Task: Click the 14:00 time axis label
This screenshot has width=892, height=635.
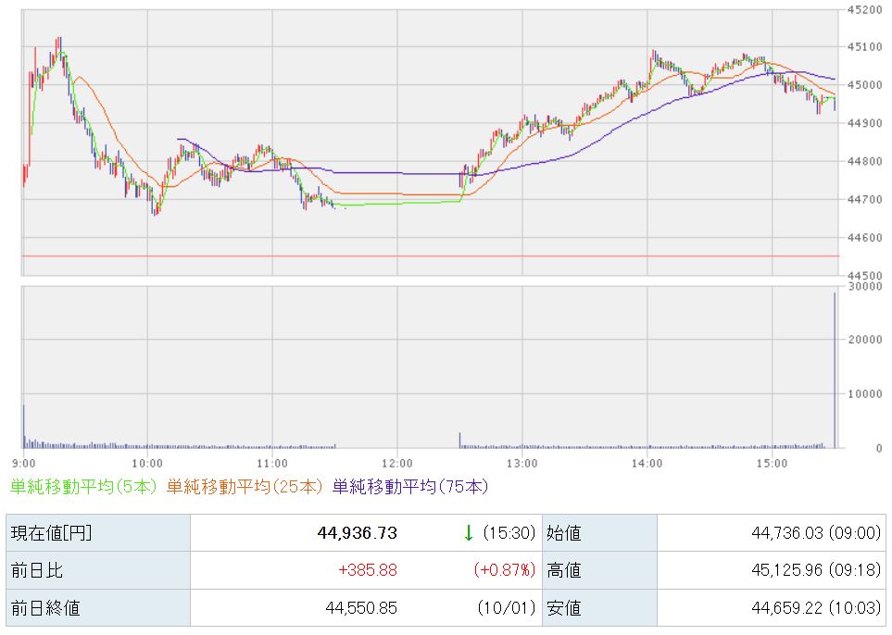Action: (x=647, y=462)
